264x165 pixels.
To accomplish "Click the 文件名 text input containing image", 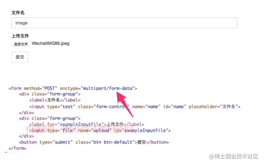I will coord(124,23).
